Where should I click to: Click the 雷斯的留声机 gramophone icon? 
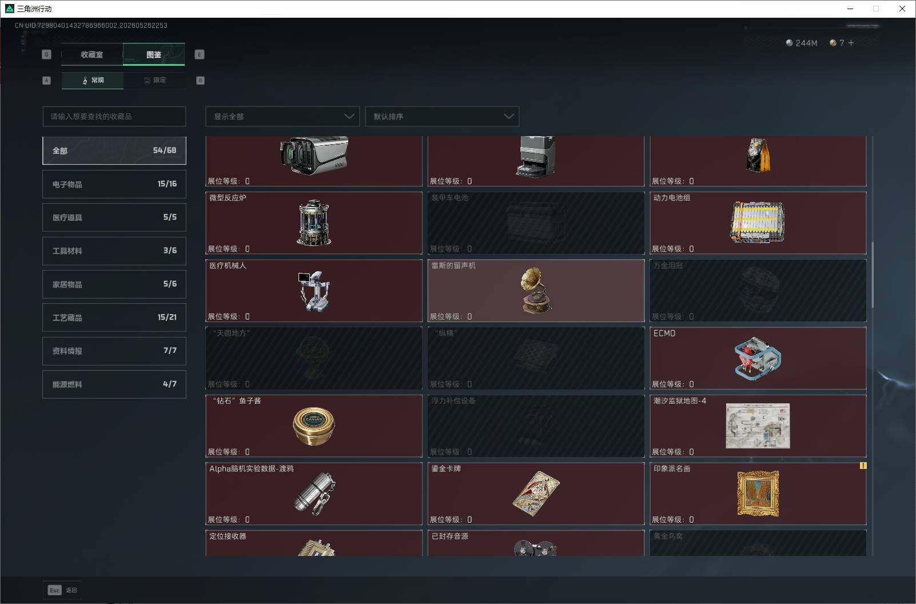(536, 290)
